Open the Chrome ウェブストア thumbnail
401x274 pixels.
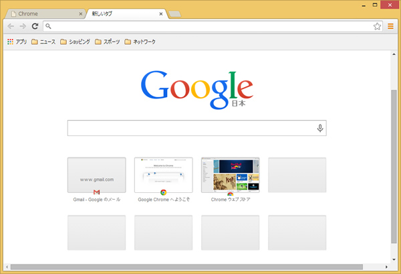coord(230,176)
